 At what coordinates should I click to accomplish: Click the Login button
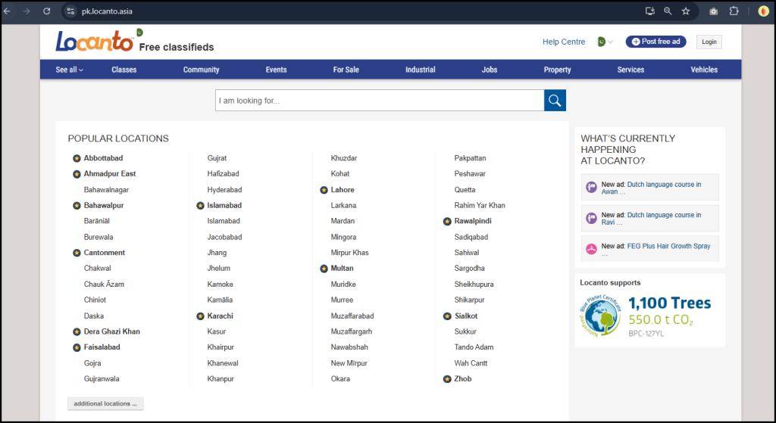tap(709, 42)
